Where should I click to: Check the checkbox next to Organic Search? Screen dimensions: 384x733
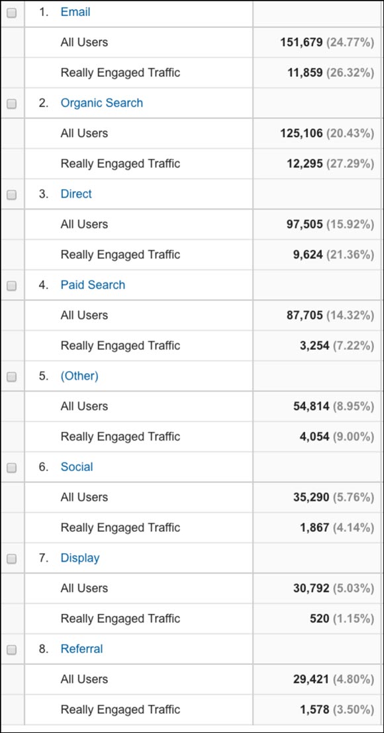pyautogui.click(x=12, y=103)
